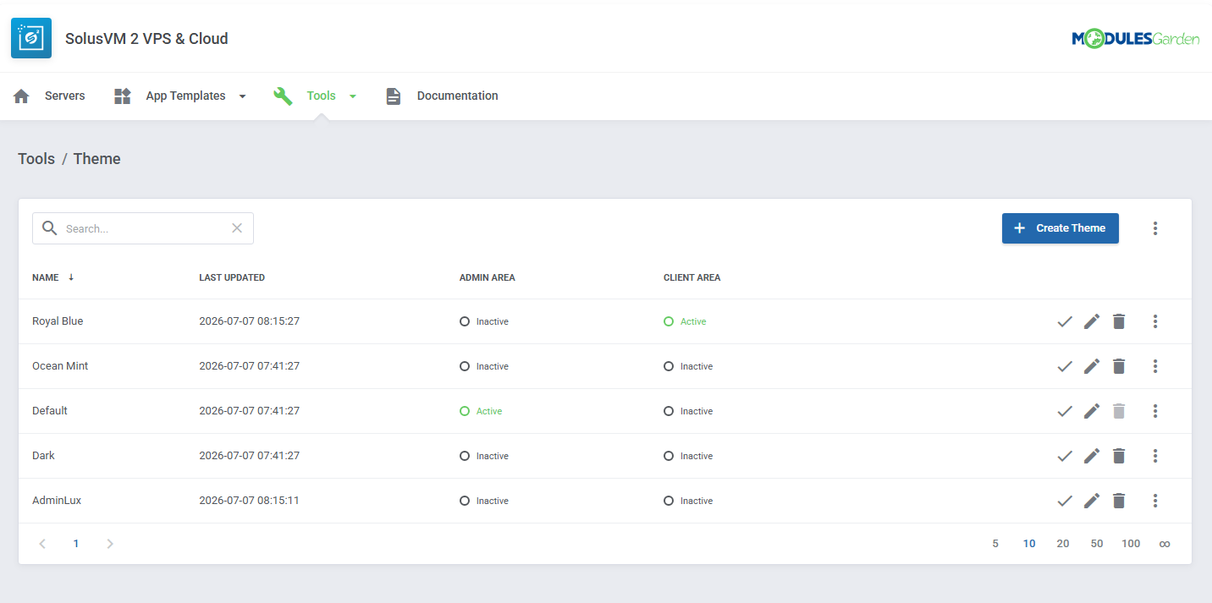Show unlimited entries with infinity symbol
This screenshot has width=1212, height=603.
pyautogui.click(x=1165, y=544)
